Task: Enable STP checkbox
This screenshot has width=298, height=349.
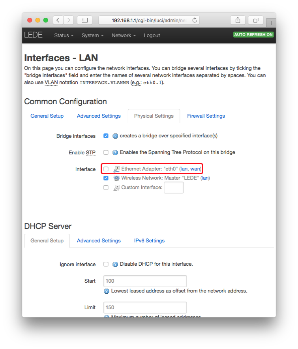Action: pos(106,152)
